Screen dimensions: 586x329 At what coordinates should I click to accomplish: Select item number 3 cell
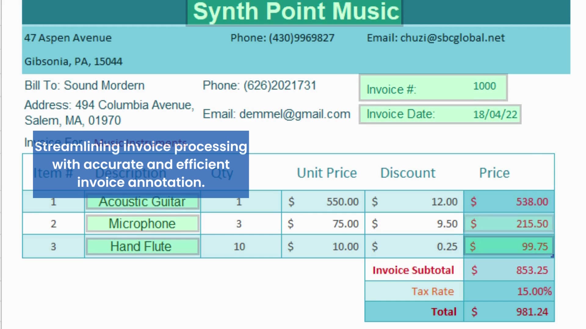[53, 246]
